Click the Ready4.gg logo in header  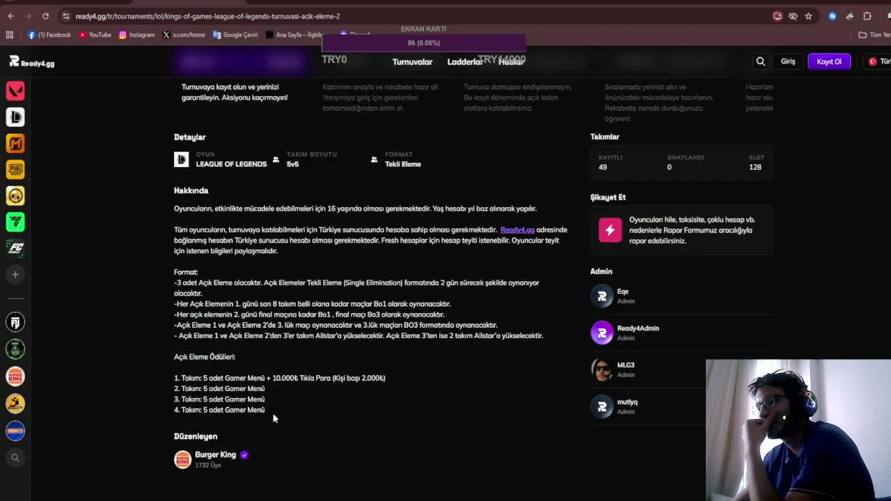click(x=31, y=62)
